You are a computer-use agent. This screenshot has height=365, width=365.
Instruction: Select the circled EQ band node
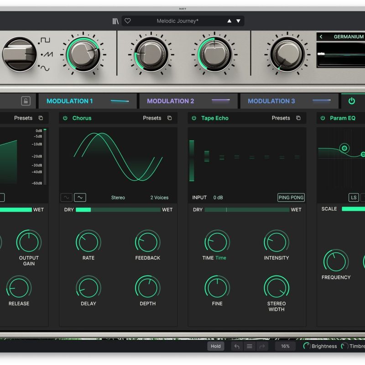pos(344,148)
